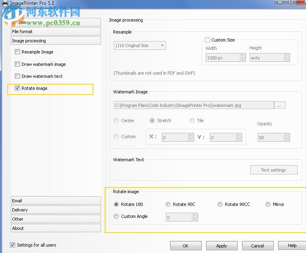
Task: Increase Custom Angle with up arrow
Action: coord(195,215)
